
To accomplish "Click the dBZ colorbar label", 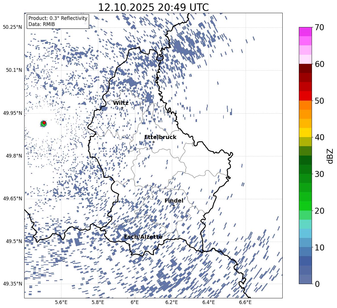I will click(330, 156).
